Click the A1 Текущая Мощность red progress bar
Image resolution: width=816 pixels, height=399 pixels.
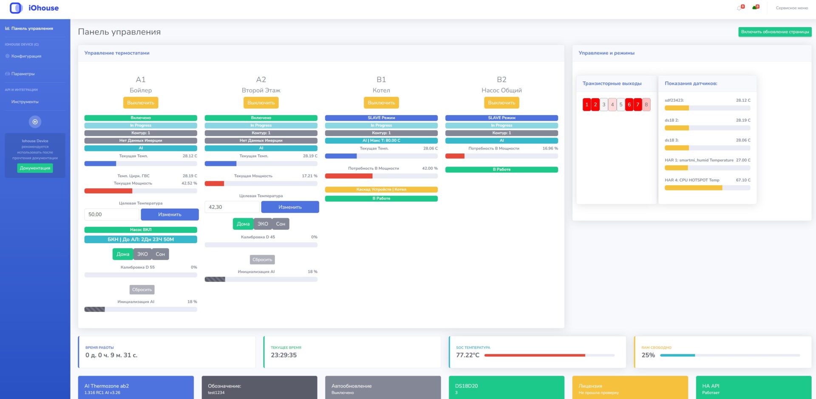(x=108, y=191)
